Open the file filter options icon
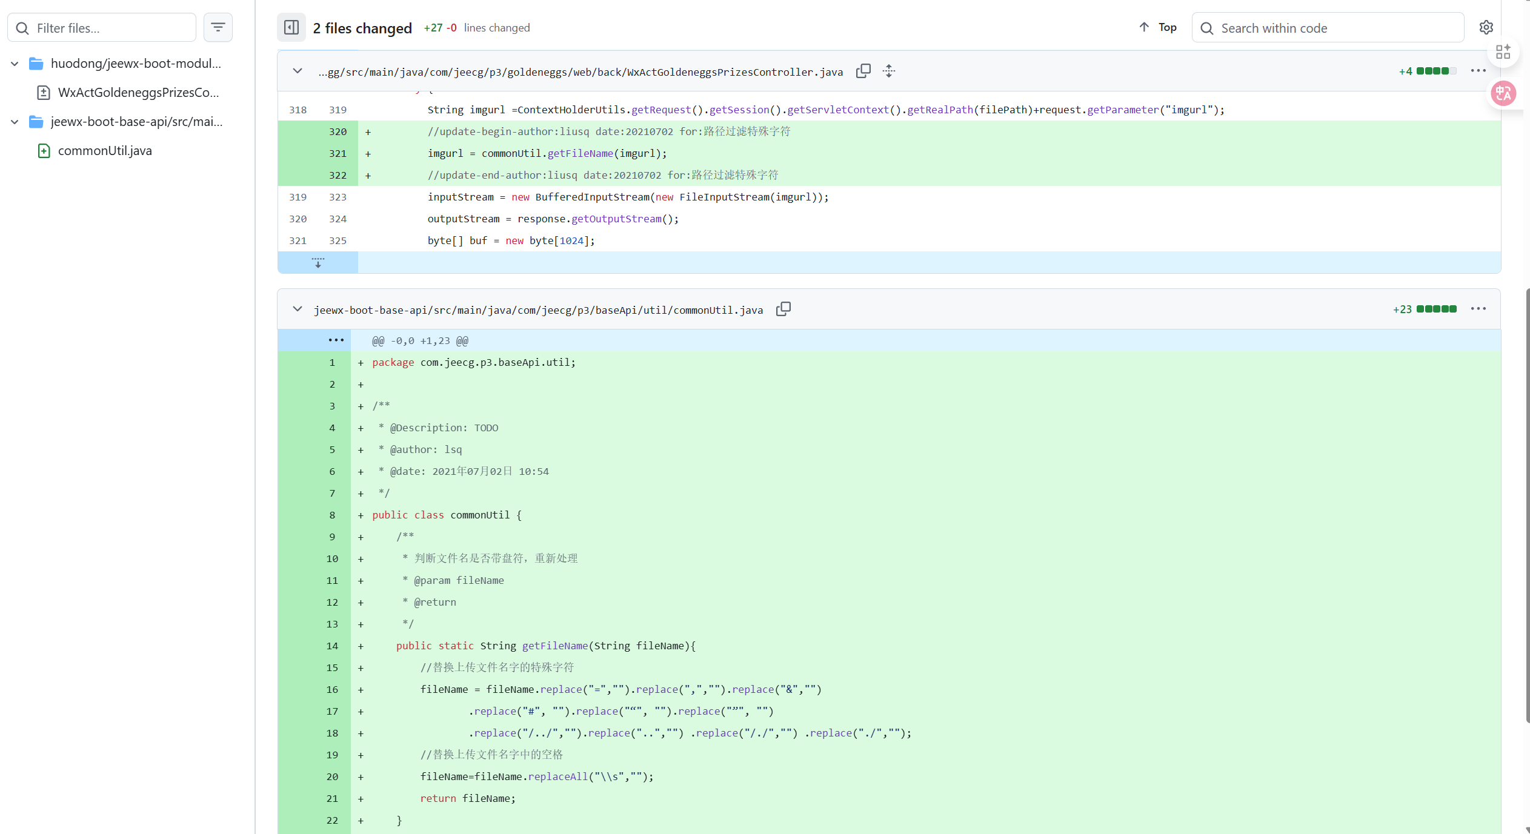 click(218, 28)
